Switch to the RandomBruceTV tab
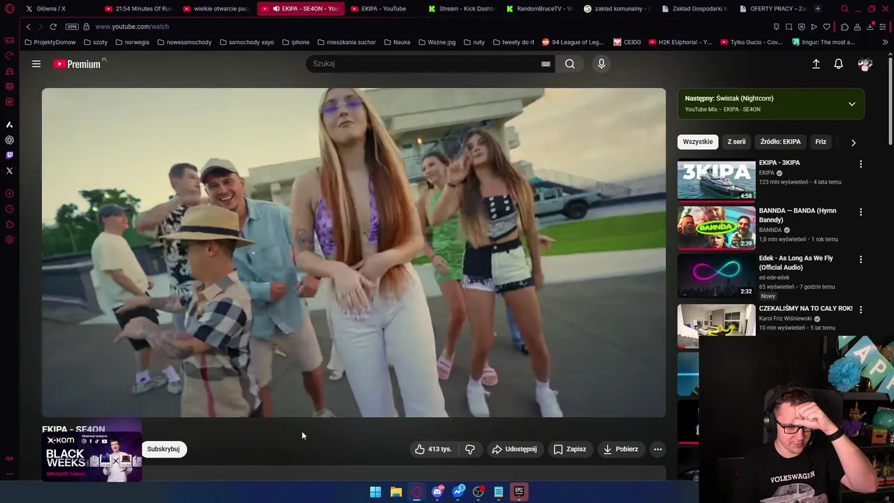The image size is (894, 503). click(540, 8)
